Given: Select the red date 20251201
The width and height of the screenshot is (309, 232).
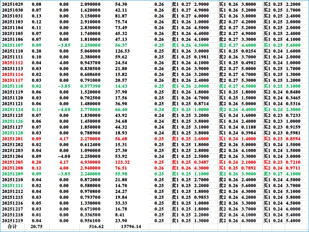Looking at the screenshot, I should click(x=12, y=139).
